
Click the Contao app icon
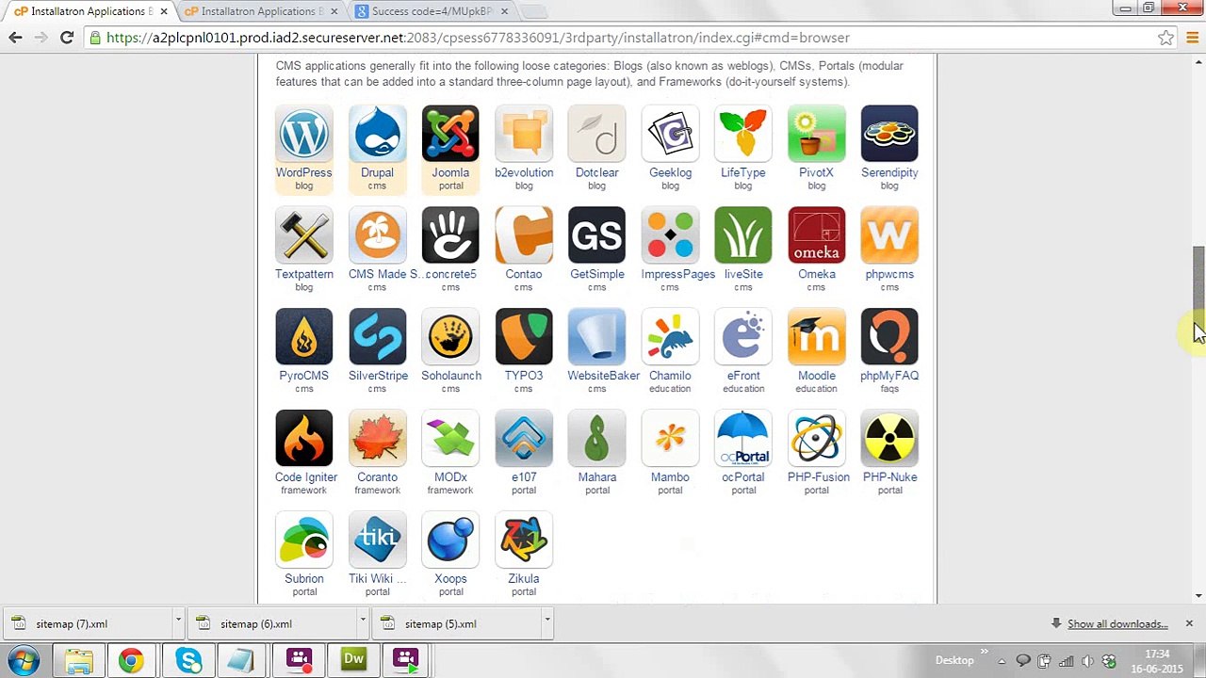[524, 235]
